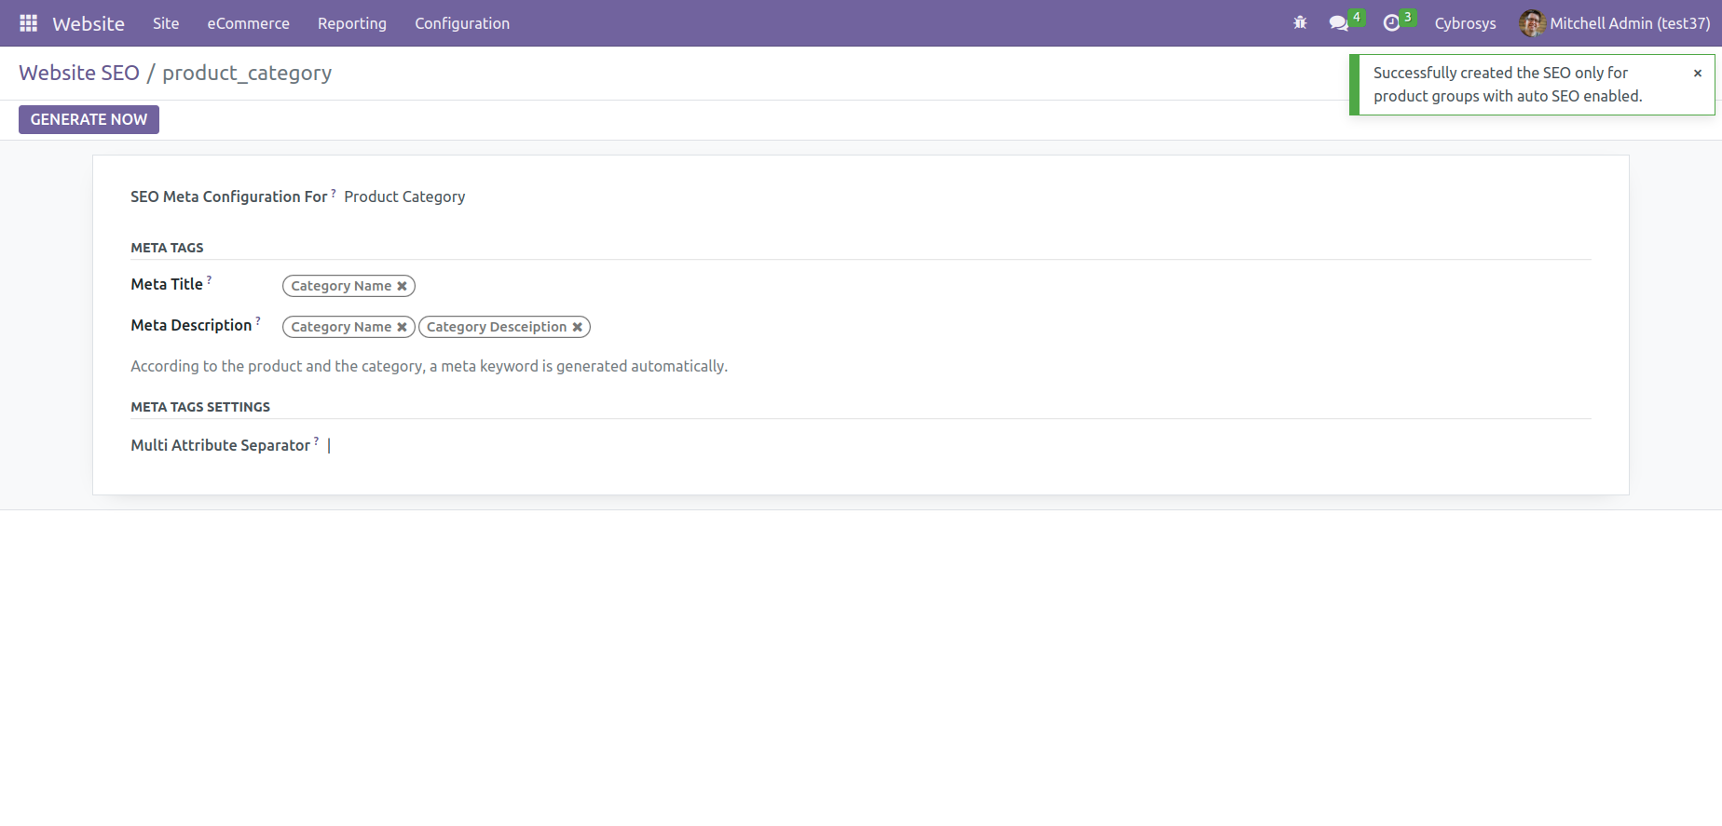
Task: Open the conversations chat icon
Action: [1339, 23]
